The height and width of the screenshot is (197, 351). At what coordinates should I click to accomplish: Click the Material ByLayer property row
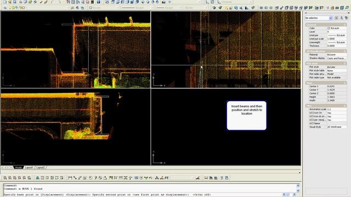[x=327, y=55]
